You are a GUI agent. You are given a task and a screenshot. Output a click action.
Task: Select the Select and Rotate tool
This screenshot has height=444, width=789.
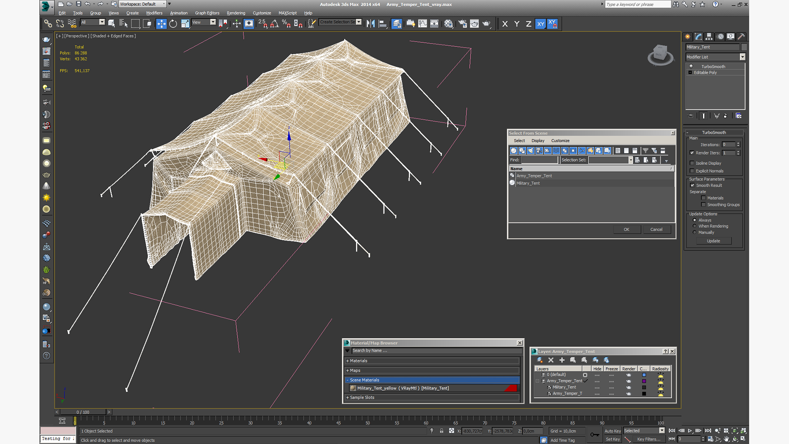[x=173, y=23]
